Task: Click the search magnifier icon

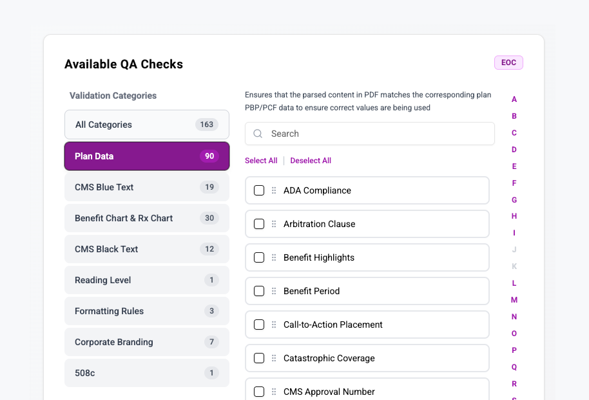Action: click(258, 134)
